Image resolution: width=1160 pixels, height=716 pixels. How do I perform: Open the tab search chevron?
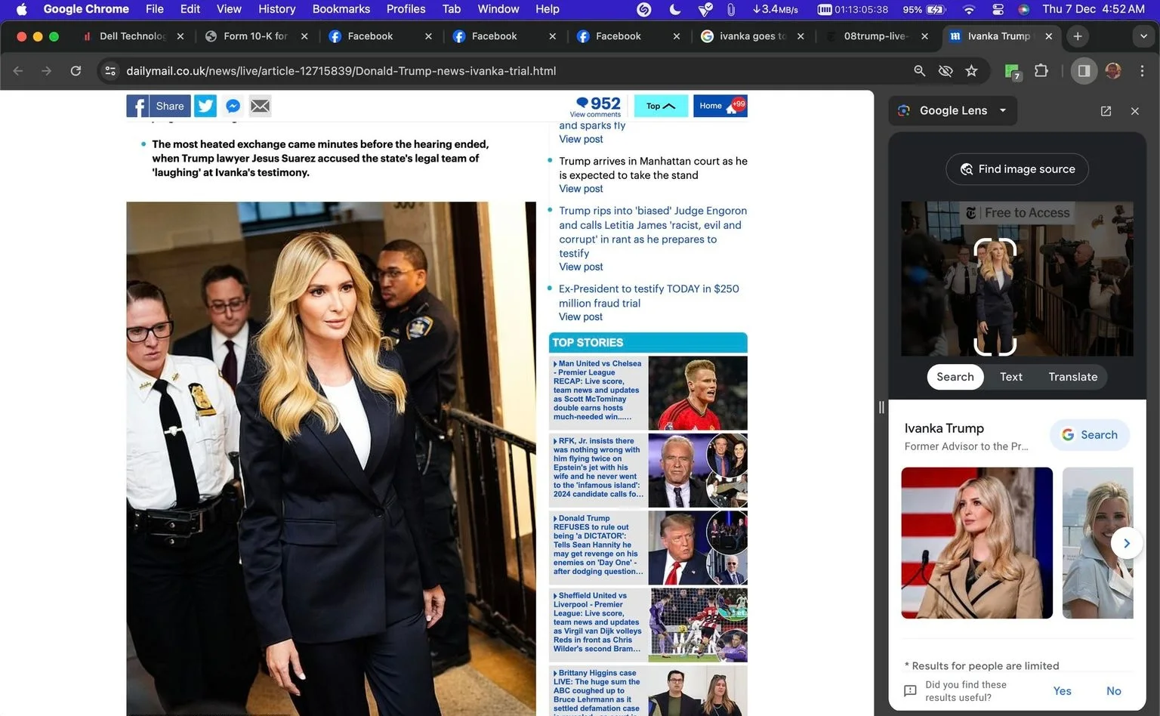[x=1143, y=36]
